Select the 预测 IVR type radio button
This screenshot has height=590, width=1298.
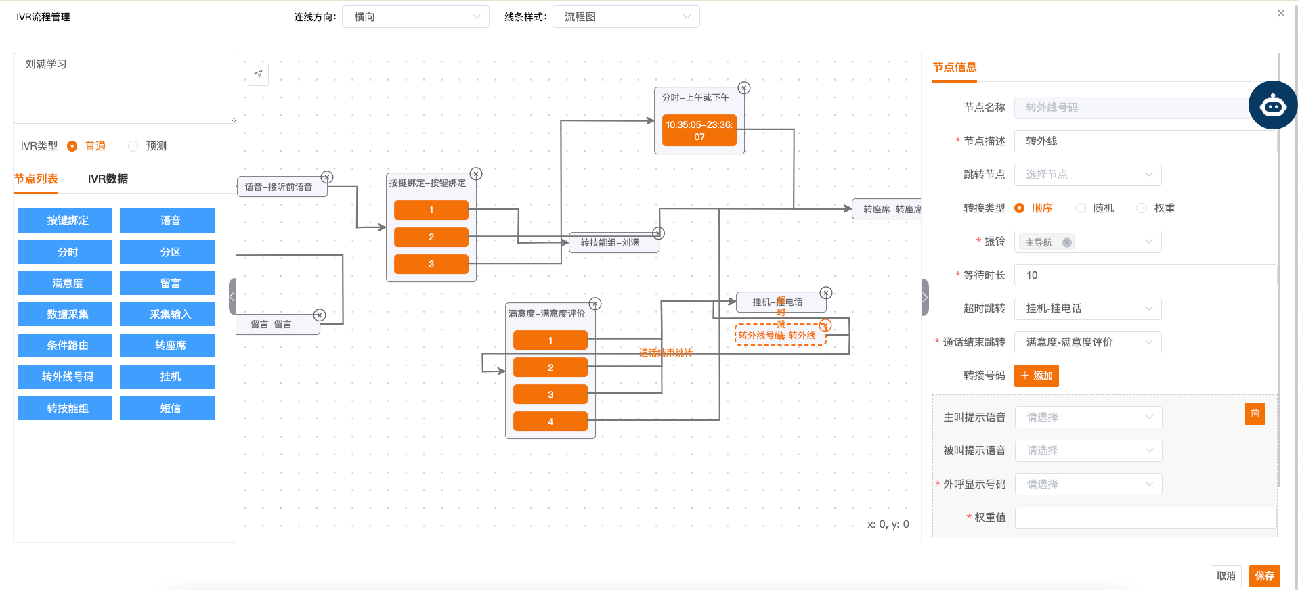pos(133,146)
